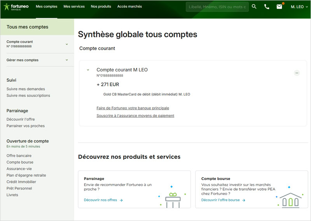The width and height of the screenshot is (311, 221).
Task: Click the Compte bourse building illustration
Action: point(290,197)
